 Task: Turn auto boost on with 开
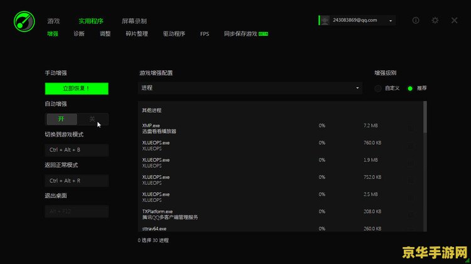62,119
